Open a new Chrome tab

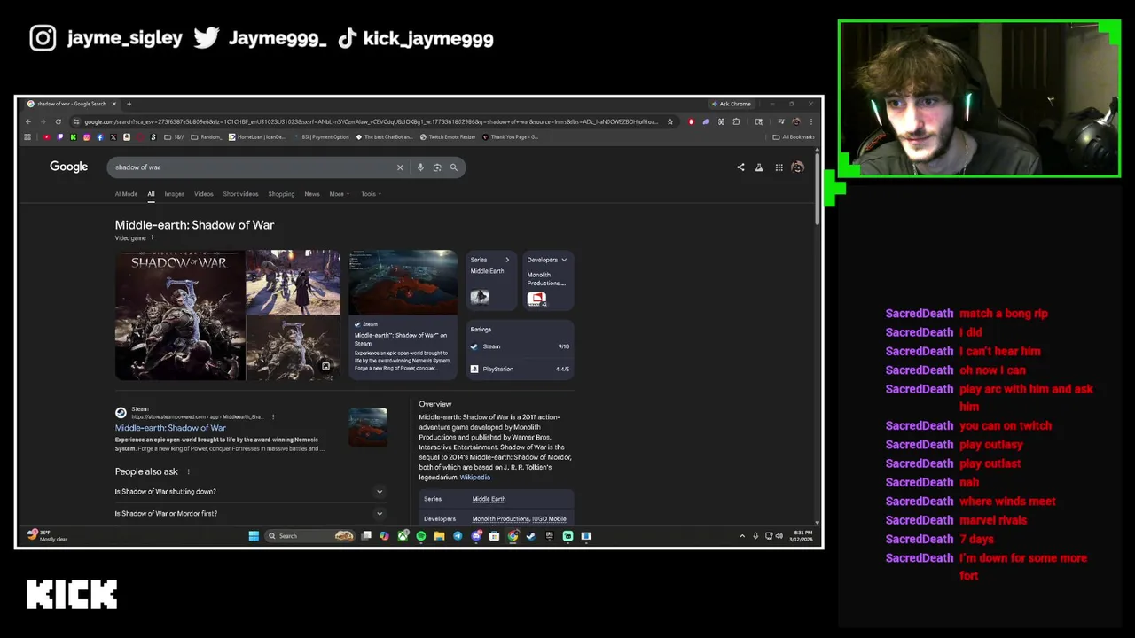click(129, 104)
